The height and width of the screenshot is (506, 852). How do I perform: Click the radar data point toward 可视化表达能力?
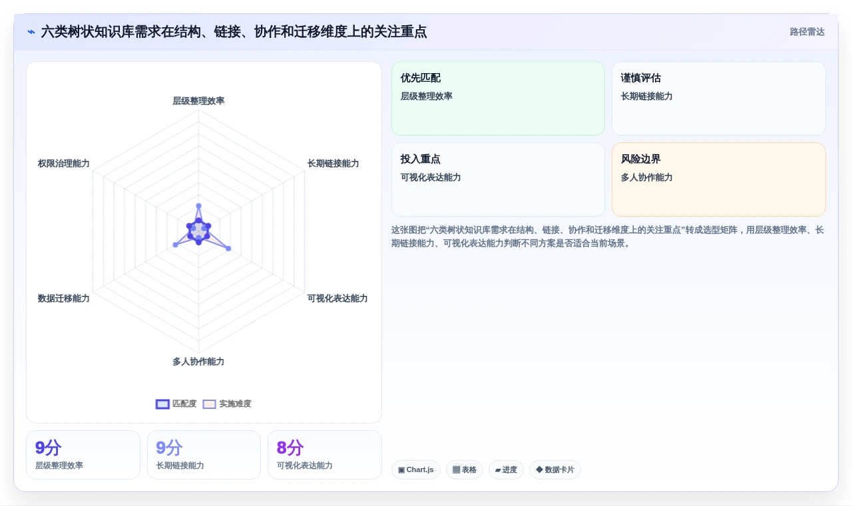[228, 249]
